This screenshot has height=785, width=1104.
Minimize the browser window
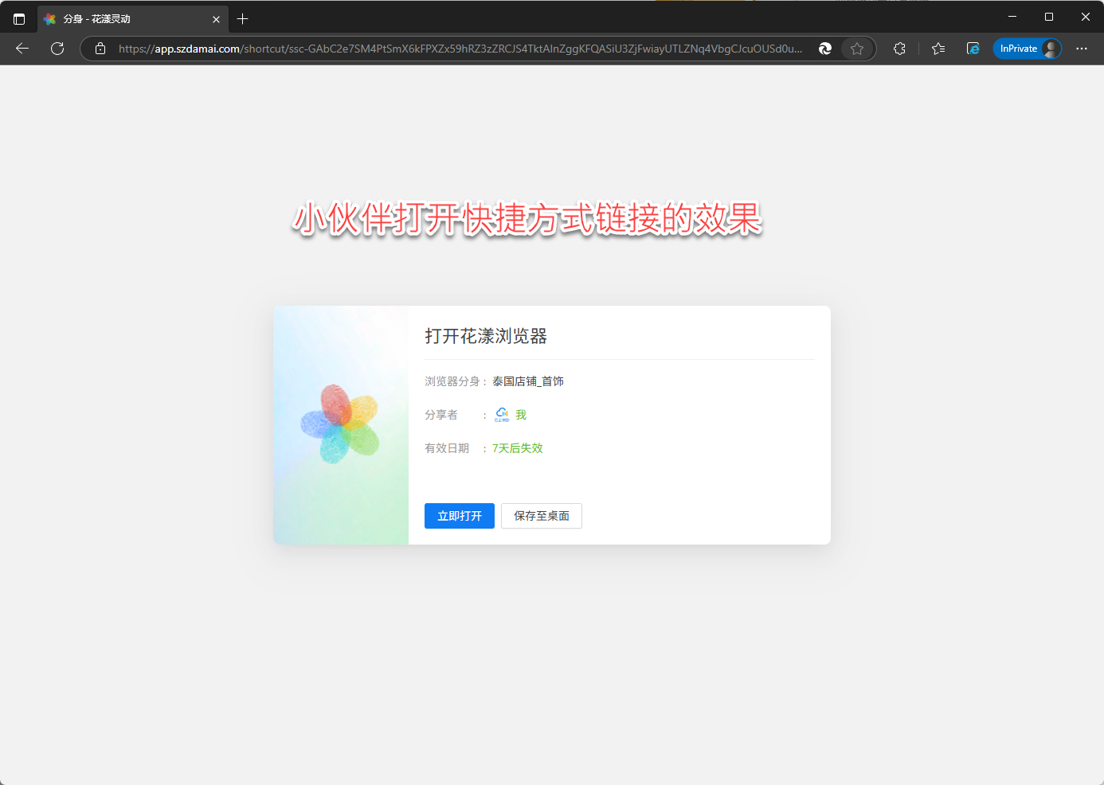tap(1012, 17)
